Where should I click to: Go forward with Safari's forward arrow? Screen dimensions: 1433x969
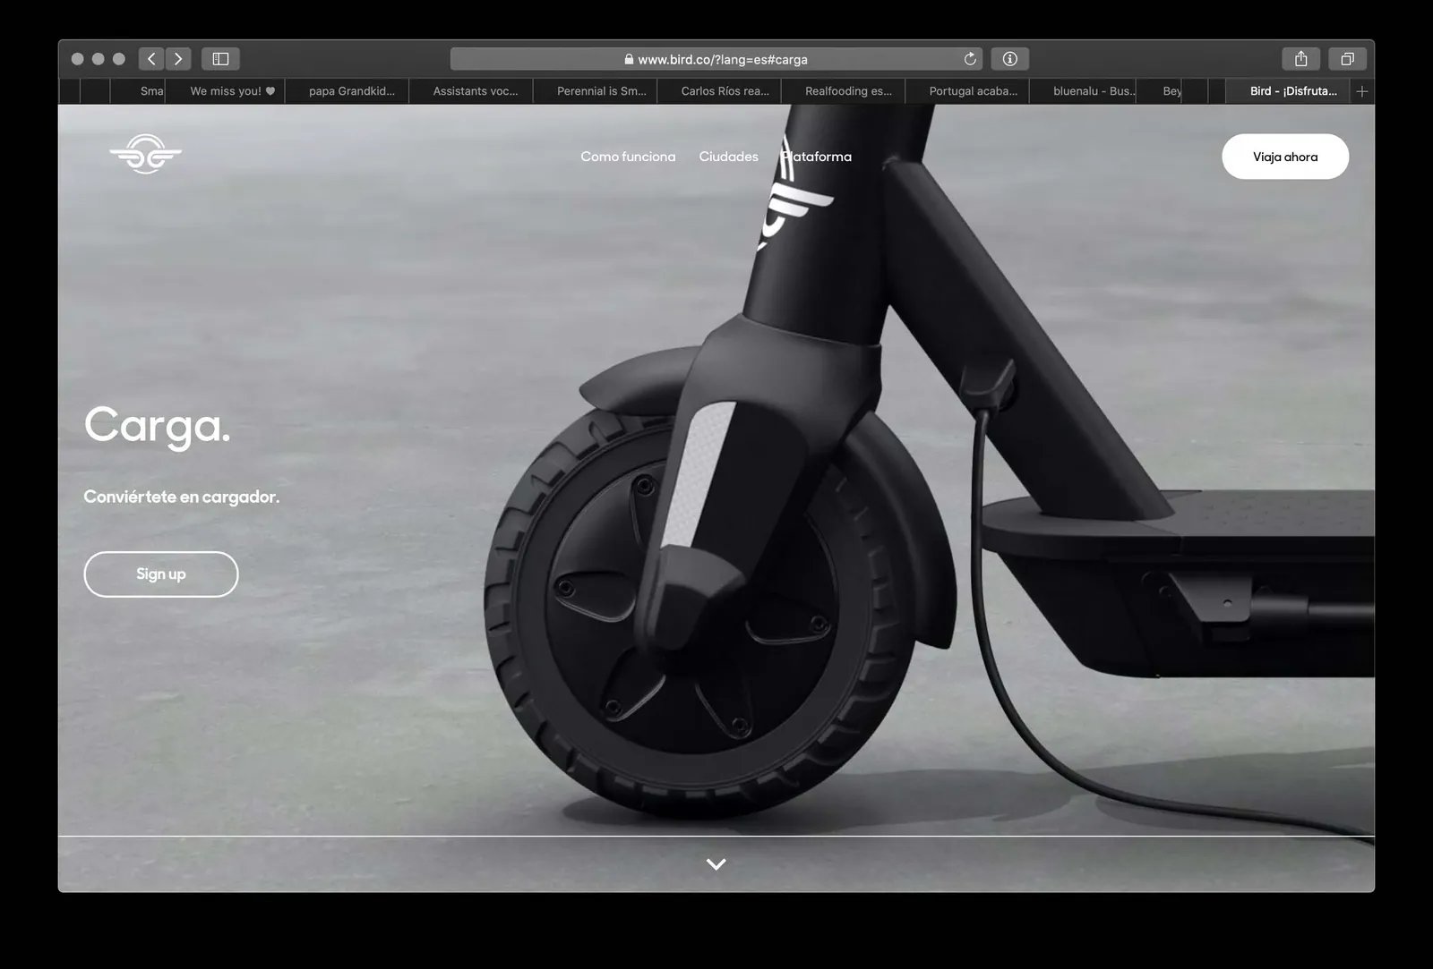(178, 59)
